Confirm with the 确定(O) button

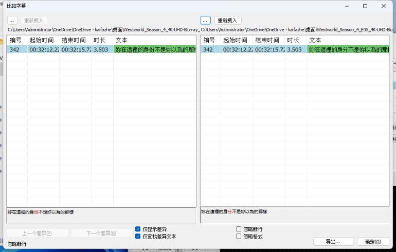pos(373,242)
